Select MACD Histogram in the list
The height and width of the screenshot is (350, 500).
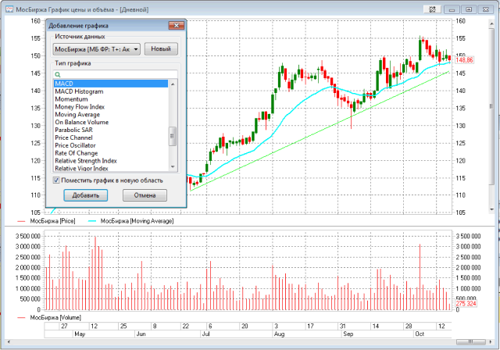80,91
